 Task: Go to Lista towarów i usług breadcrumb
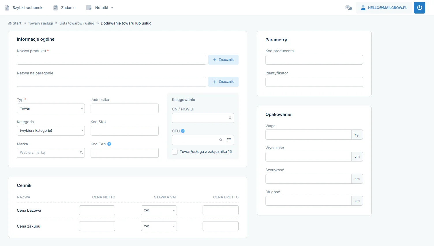(77, 23)
